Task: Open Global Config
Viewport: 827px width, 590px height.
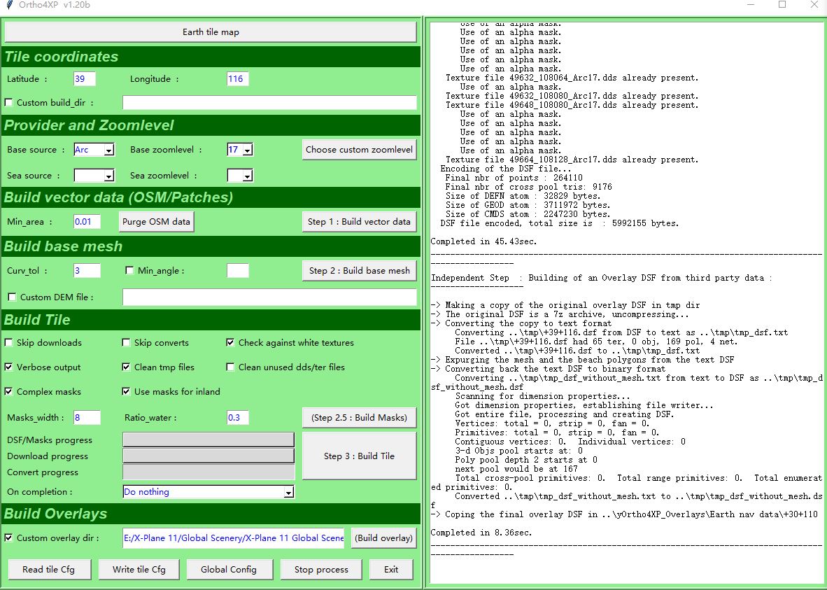Action: tap(228, 570)
